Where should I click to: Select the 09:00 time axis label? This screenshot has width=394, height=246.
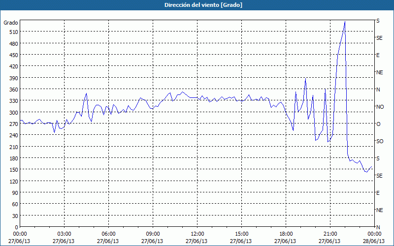[153, 234]
